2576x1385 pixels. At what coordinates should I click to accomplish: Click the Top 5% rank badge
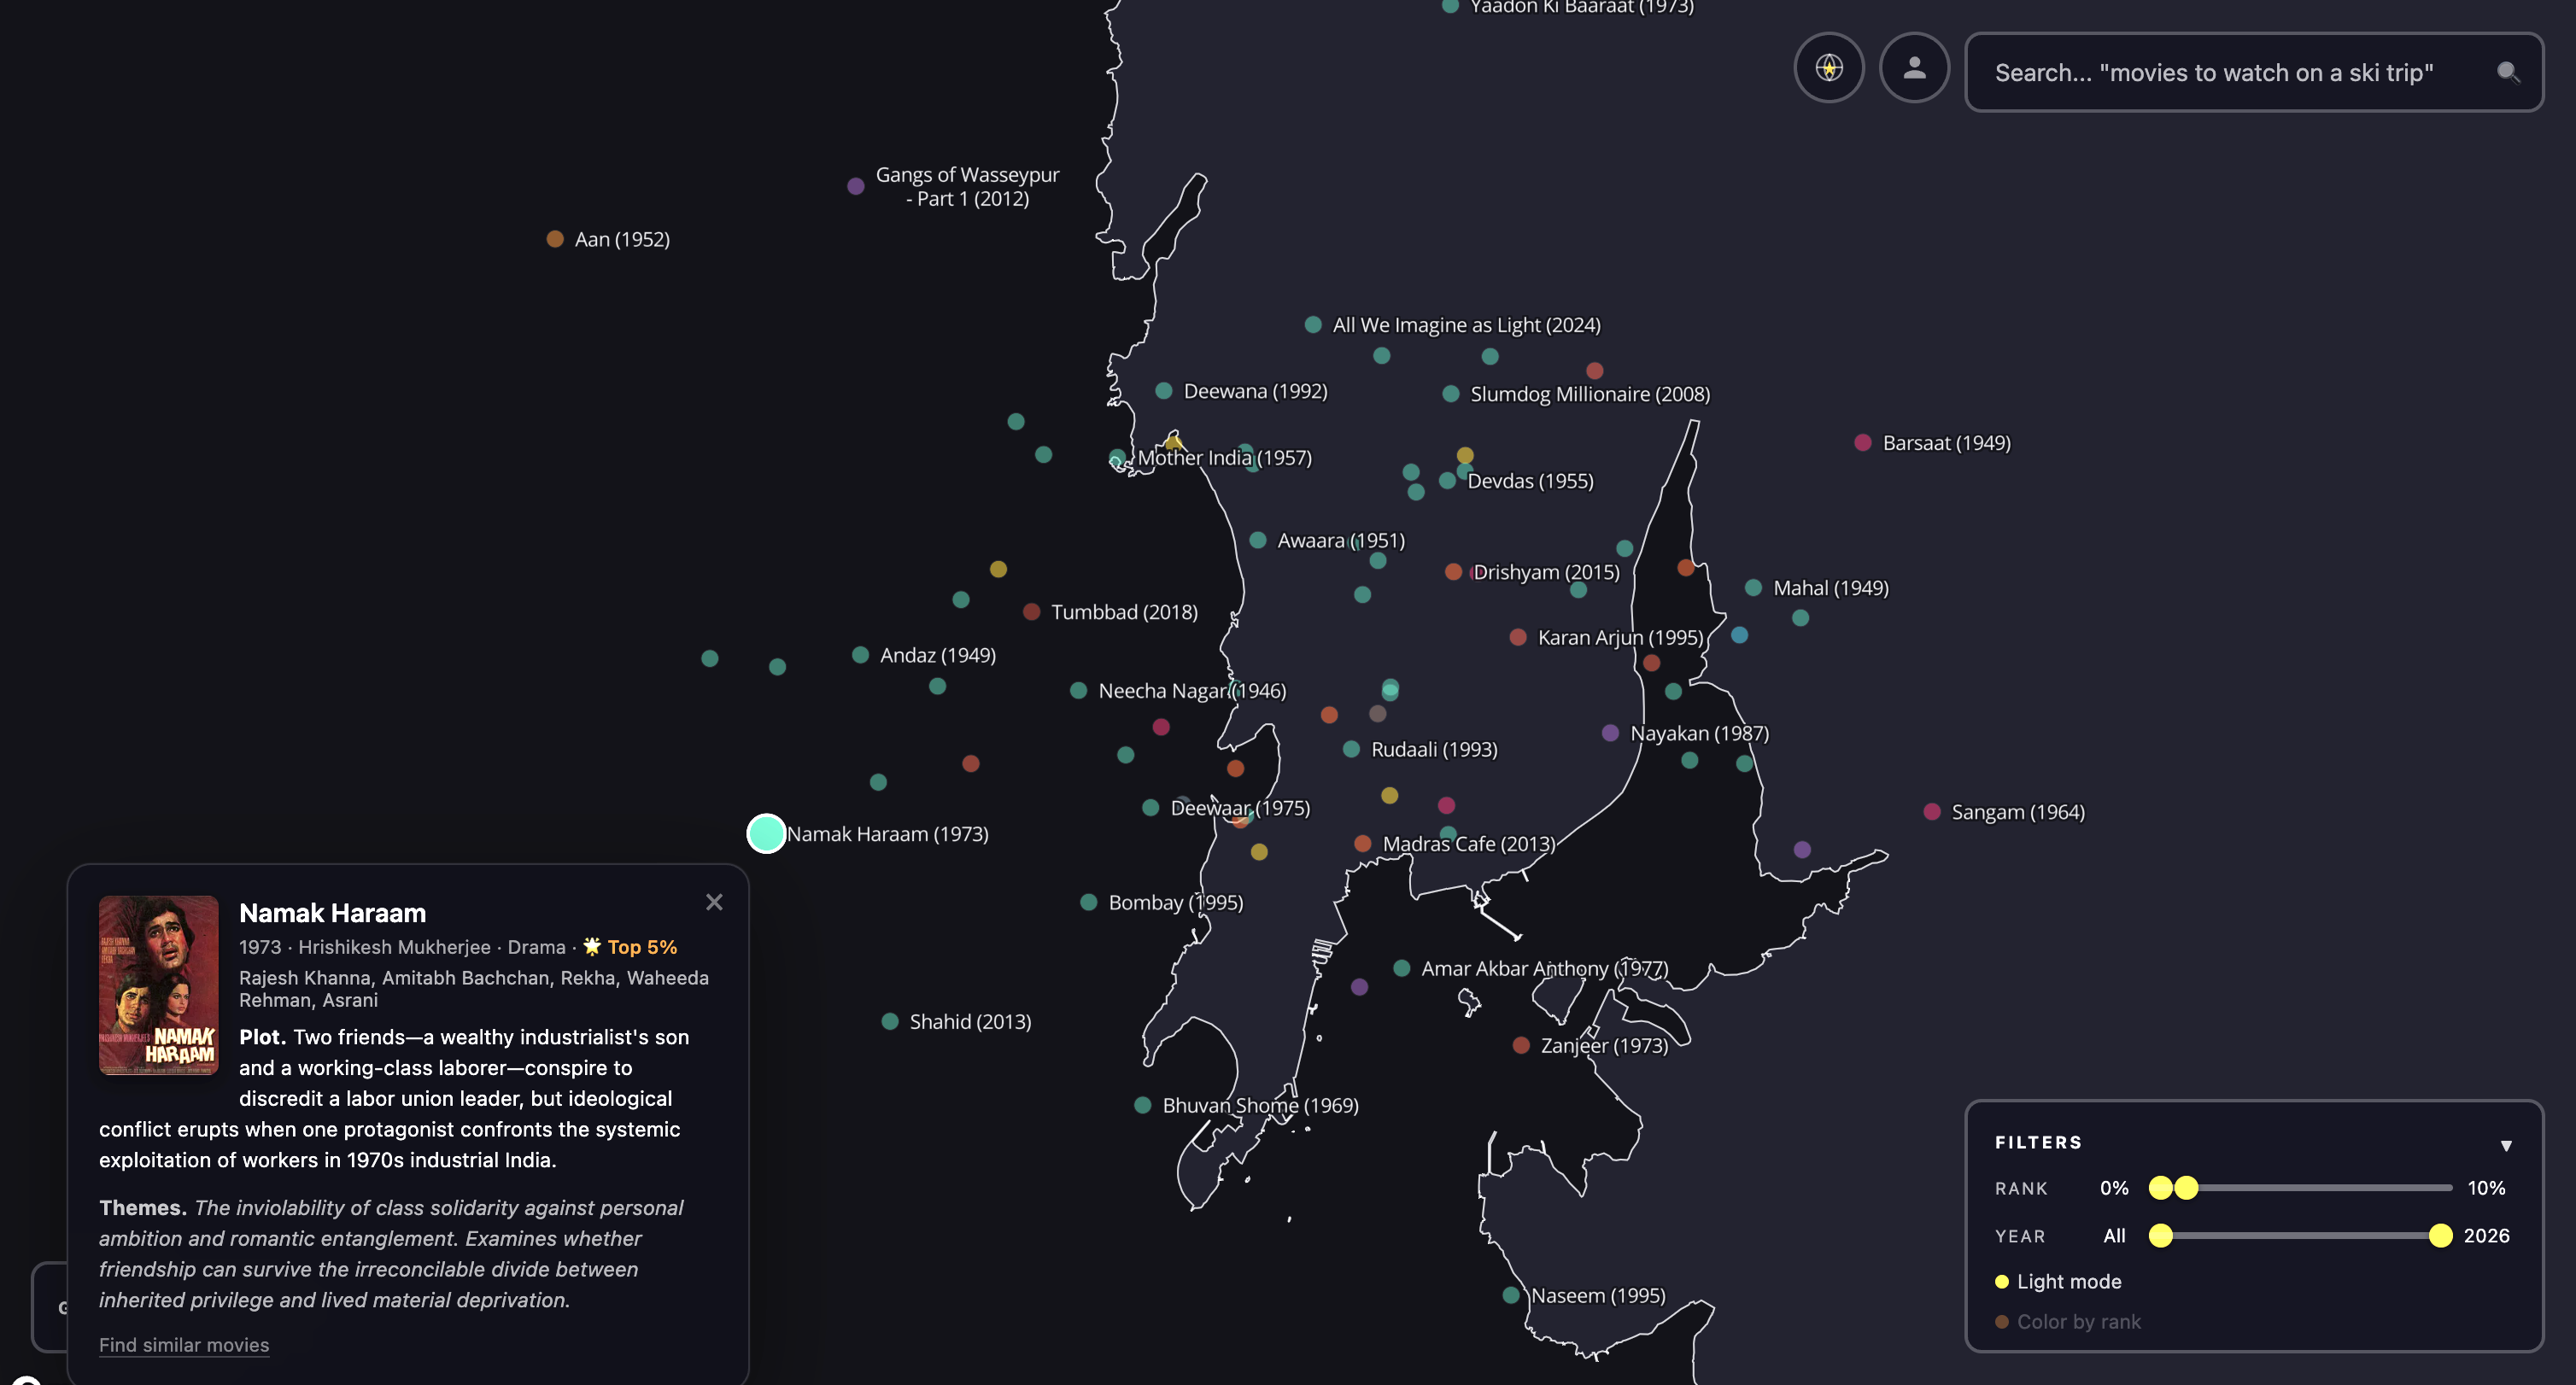coord(630,946)
